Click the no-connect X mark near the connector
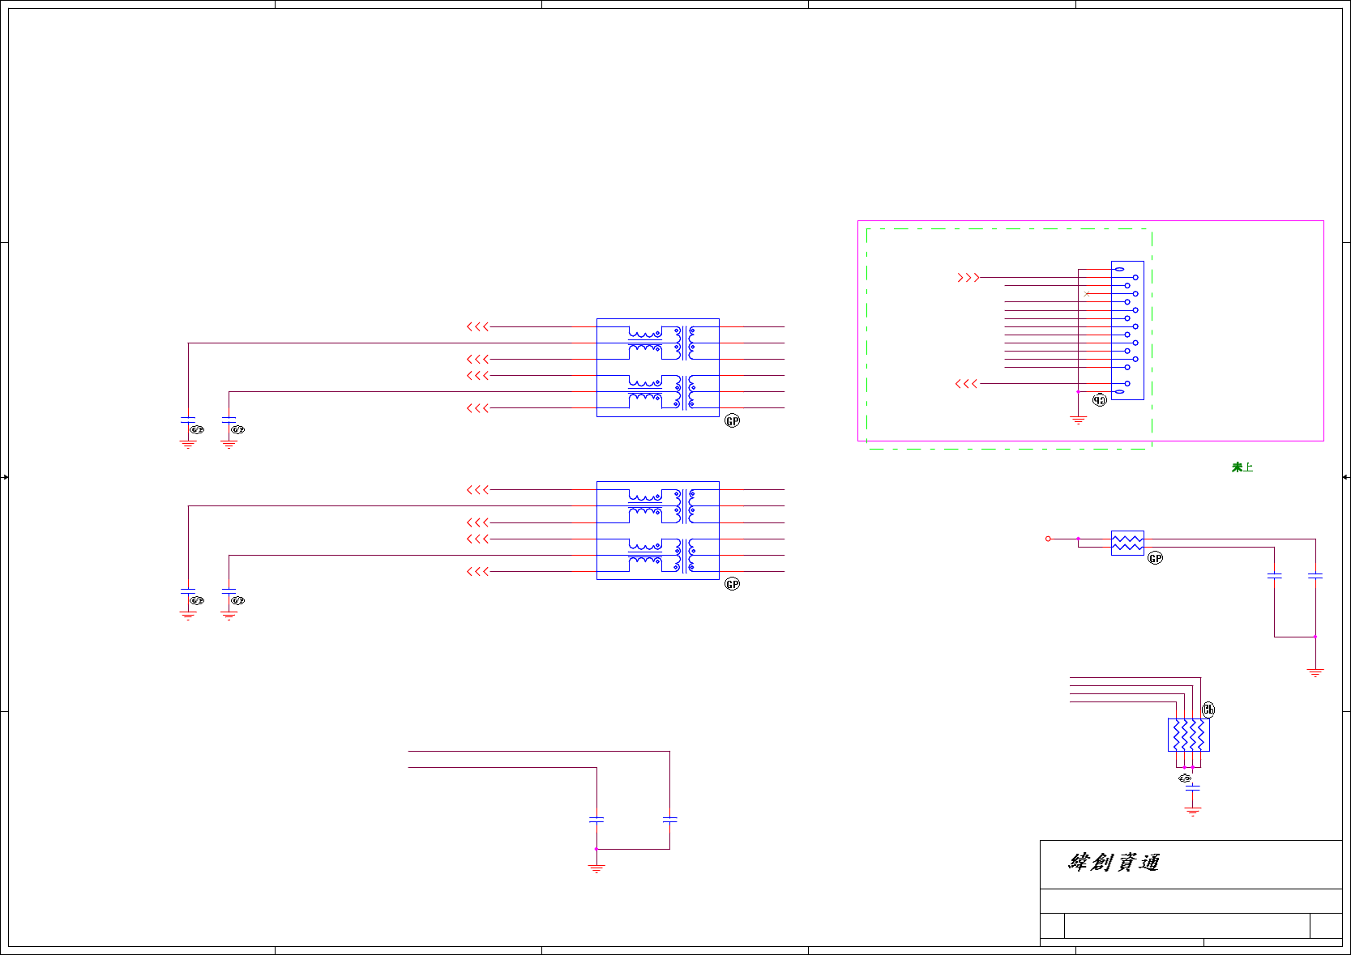1351x955 pixels. pos(1087,294)
